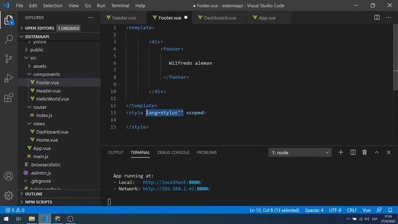Image resolution: width=398 pixels, height=224 pixels.
Task: Open the Windows Start menu
Action: tap(6, 218)
